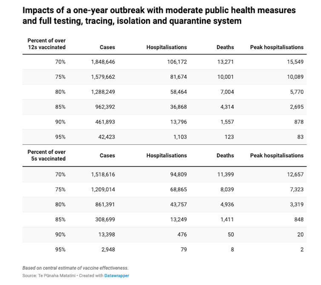
Task: Select the cases cell reading 1,288,249
Action: click(103, 92)
